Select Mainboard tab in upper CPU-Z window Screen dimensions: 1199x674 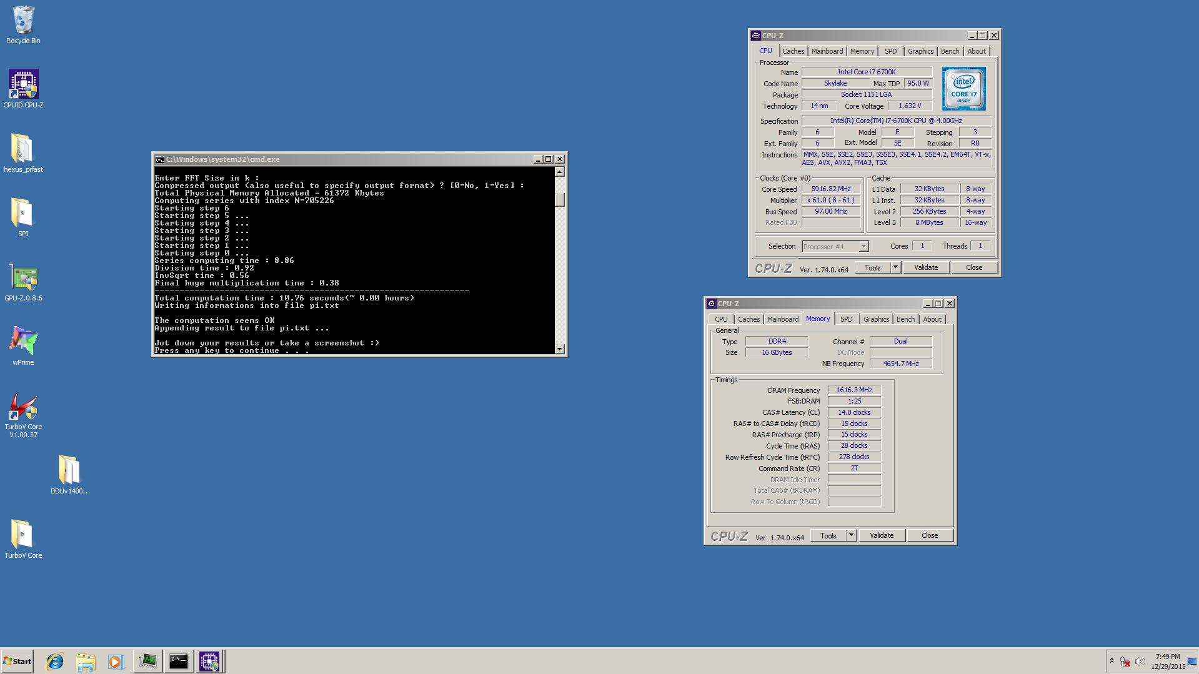click(827, 51)
